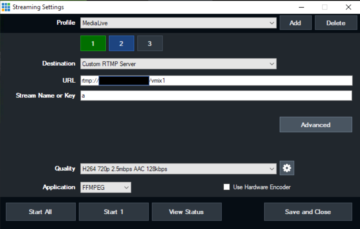Viewport: 360px width, 229px height.
Task: Select the Stream Name or Key field
Action: (216, 95)
